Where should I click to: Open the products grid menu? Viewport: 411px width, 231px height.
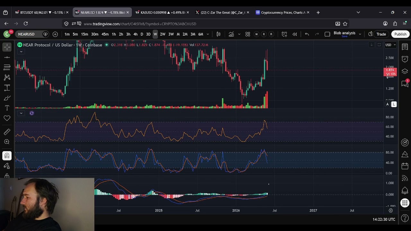(x=405, y=203)
